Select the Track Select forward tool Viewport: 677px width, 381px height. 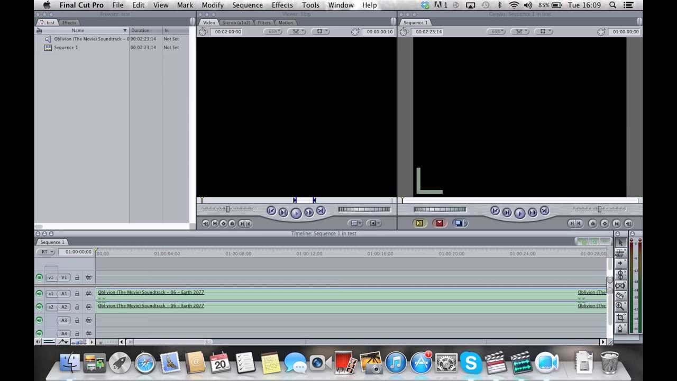click(x=620, y=263)
